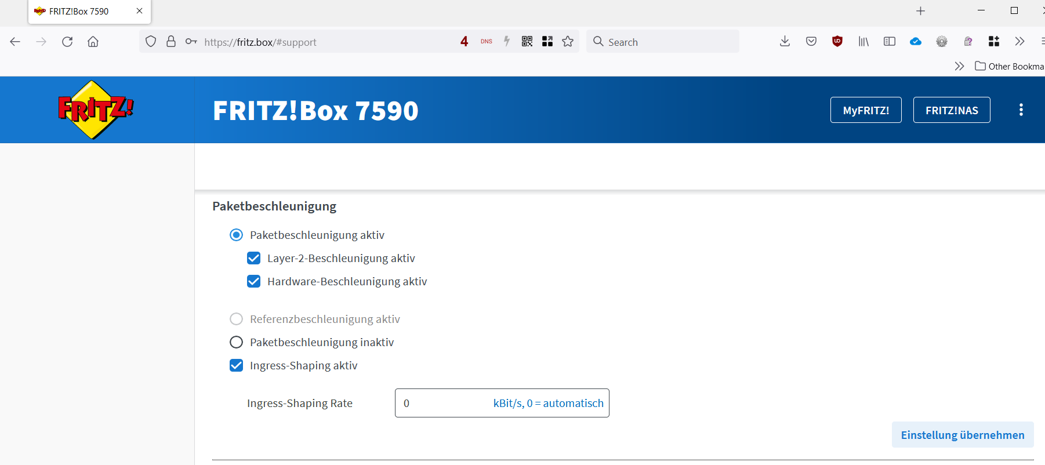Close the FRITZ!Box 7590 tab
This screenshot has height=465, width=1045.
[139, 11]
